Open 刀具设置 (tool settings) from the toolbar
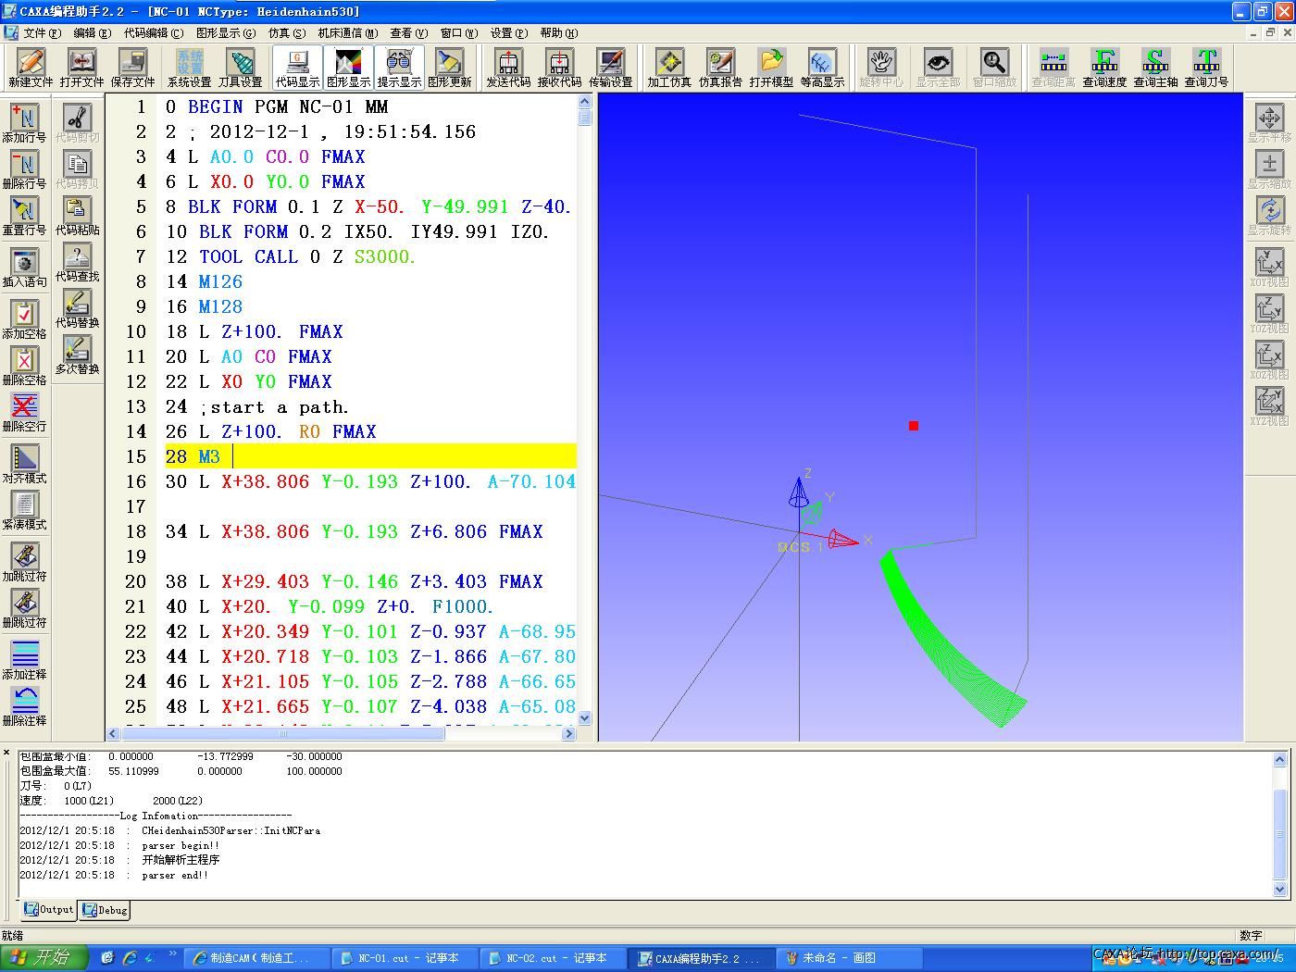1296x972 pixels. click(x=241, y=68)
